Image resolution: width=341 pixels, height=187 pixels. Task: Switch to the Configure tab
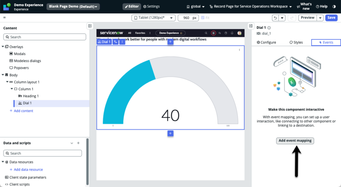coord(266,42)
